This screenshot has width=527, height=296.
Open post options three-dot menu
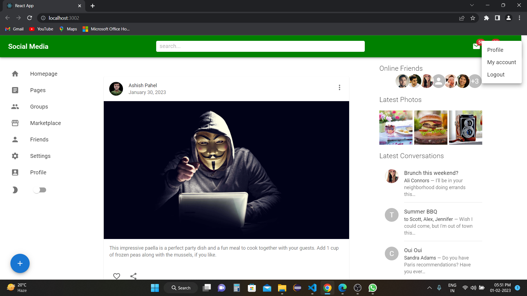pyautogui.click(x=340, y=87)
